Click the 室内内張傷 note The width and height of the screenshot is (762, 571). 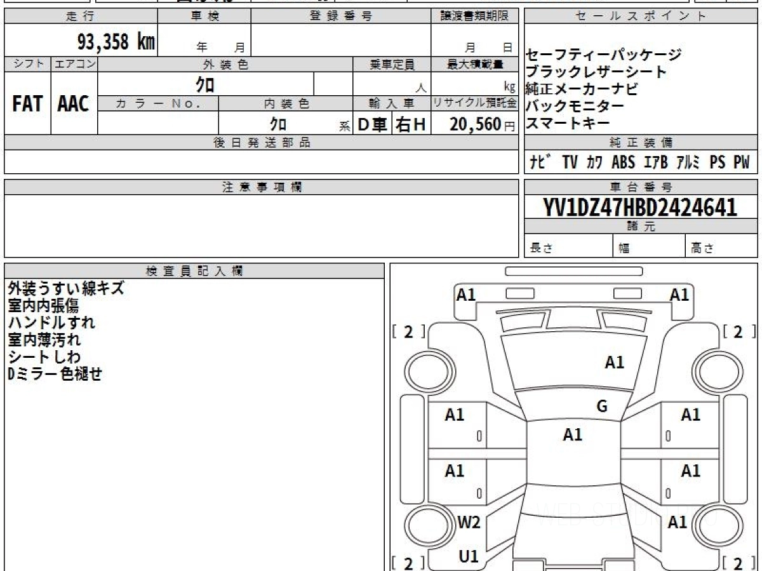point(43,305)
